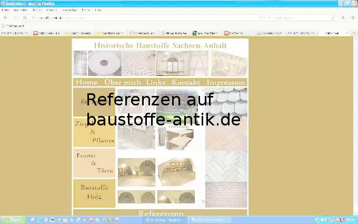The image size is (358, 224).
Task: Select the Ziegel & Pflaster category
Action: pyautogui.click(x=94, y=132)
